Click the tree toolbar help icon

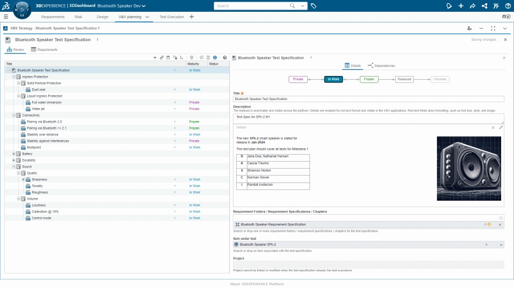pos(225,58)
